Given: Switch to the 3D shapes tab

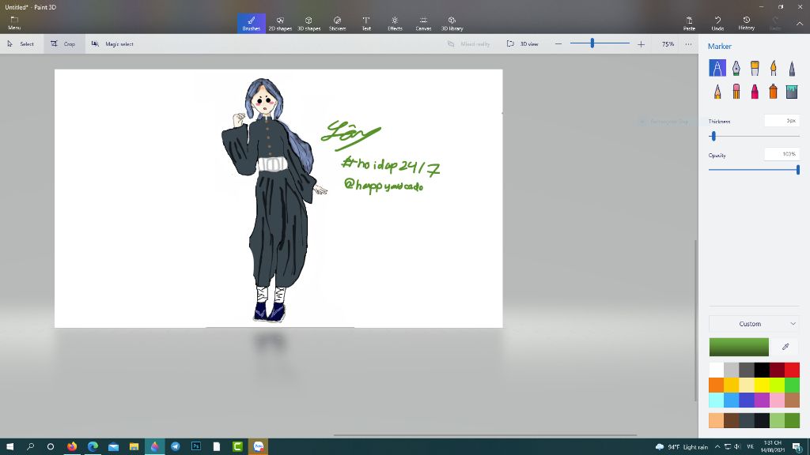Looking at the screenshot, I should pos(309,23).
